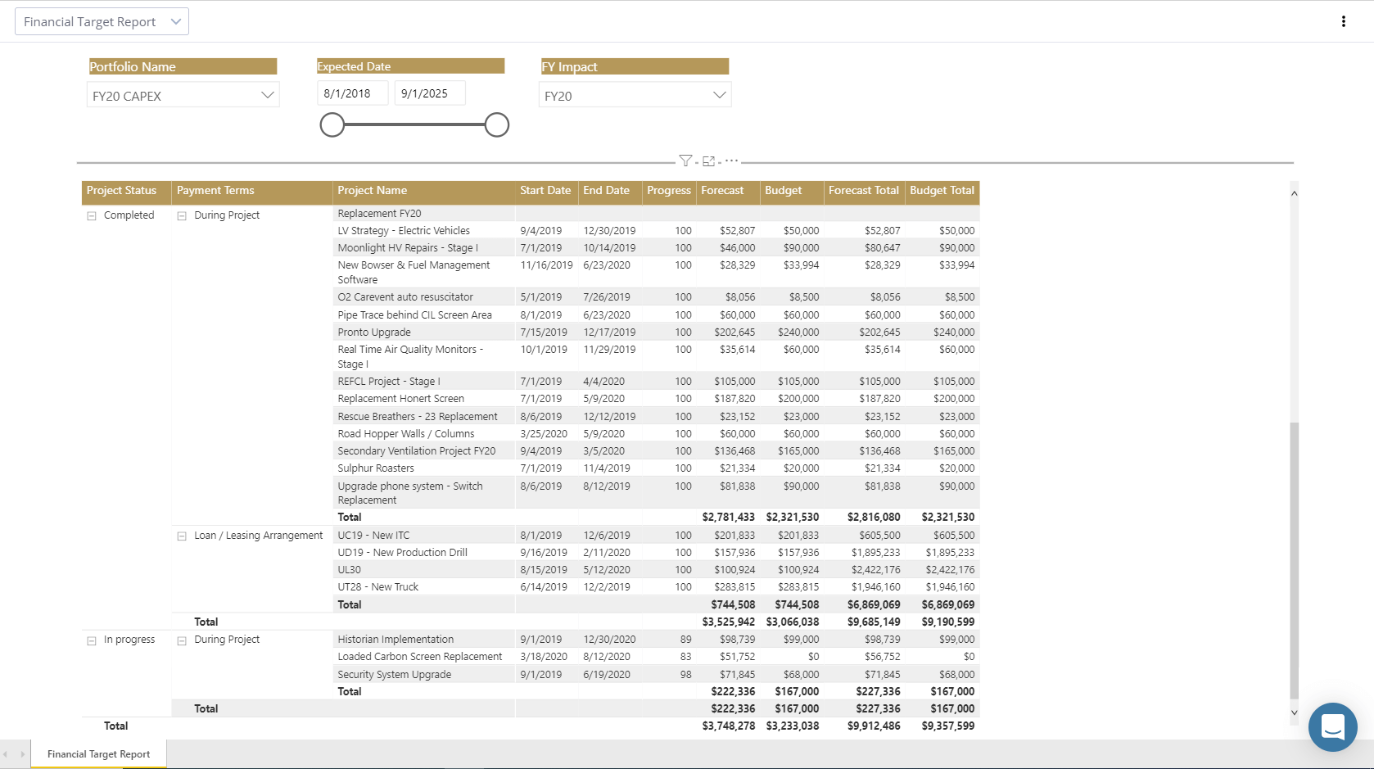
Task: Click the next page arrow at bottom
Action: coord(22,754)
